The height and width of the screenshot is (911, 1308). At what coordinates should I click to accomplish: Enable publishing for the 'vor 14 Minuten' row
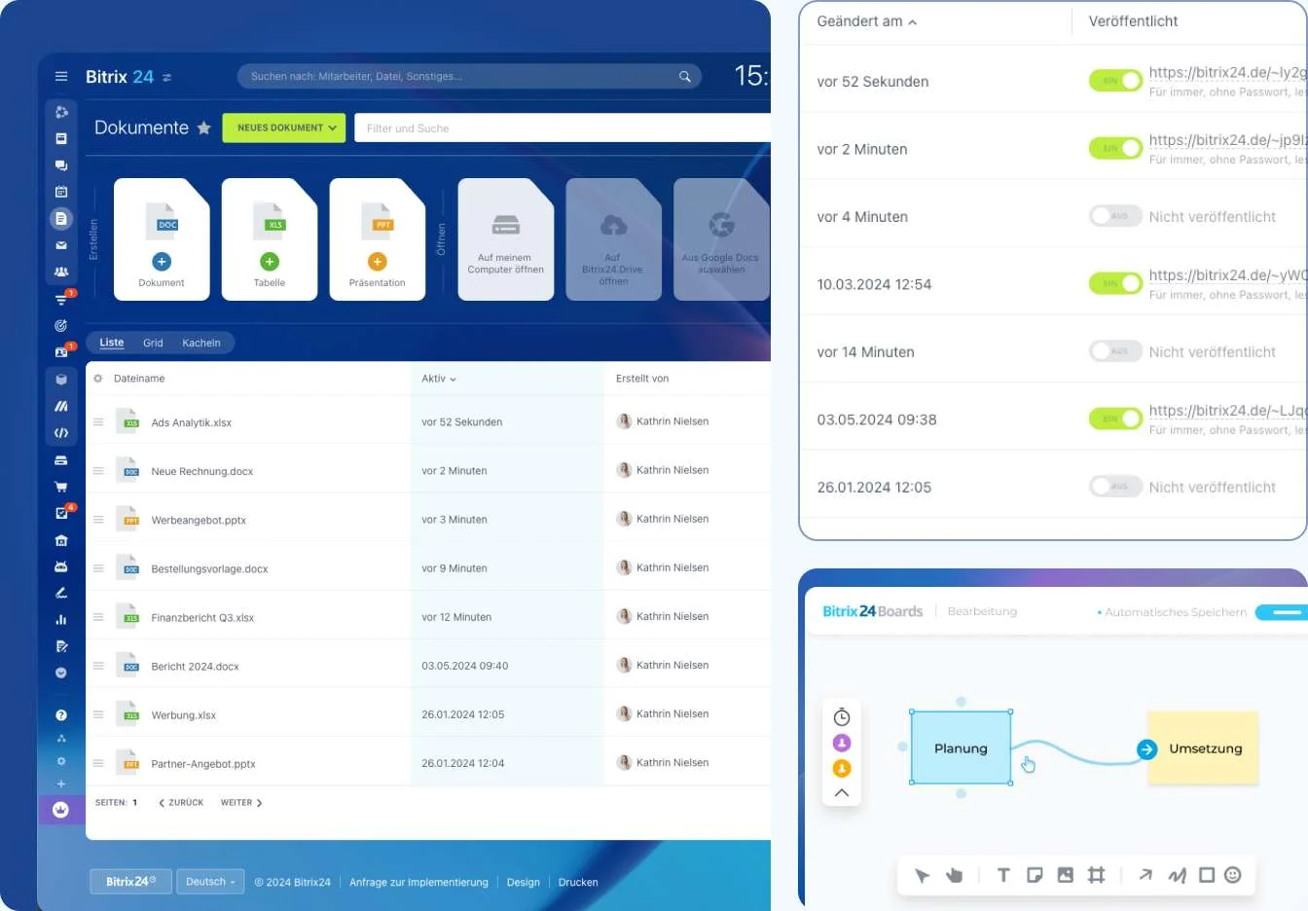(x=1115, y=351)
